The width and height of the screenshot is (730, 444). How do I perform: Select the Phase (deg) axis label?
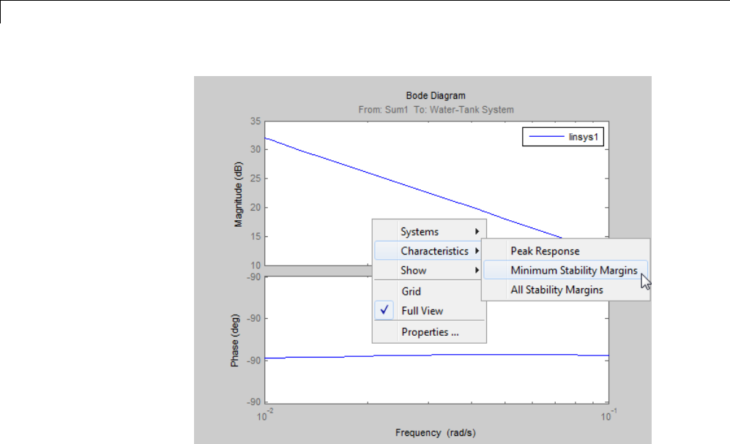(235, 342)
